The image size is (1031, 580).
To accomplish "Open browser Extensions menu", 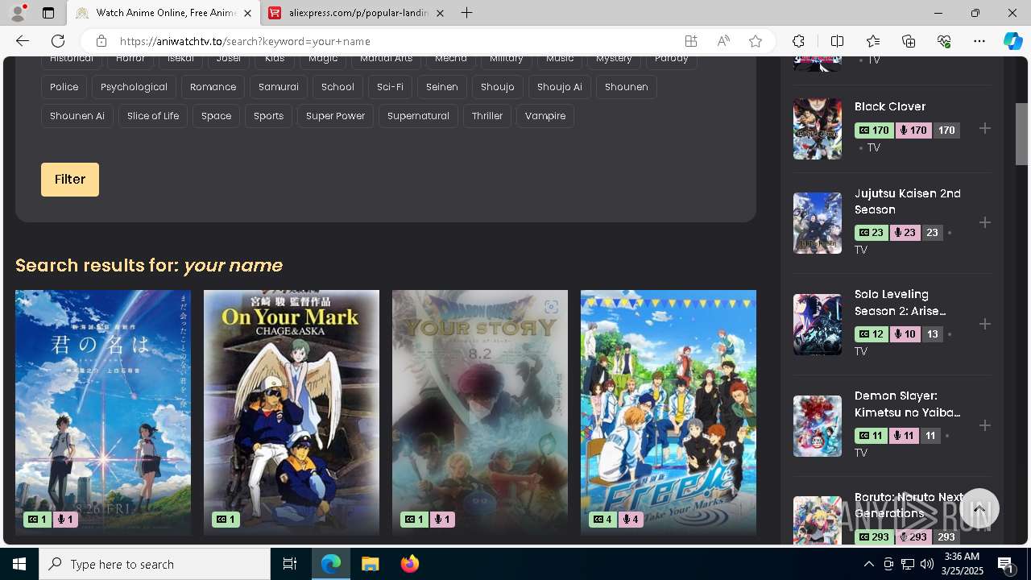I will (798, 41).
